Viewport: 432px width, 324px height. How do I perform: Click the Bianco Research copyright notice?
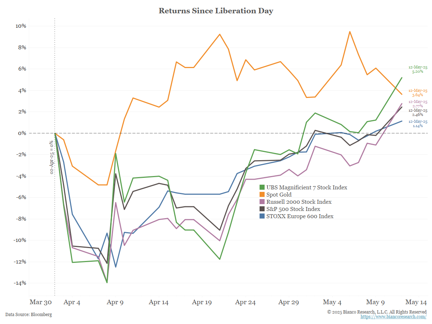click(377, 312)
